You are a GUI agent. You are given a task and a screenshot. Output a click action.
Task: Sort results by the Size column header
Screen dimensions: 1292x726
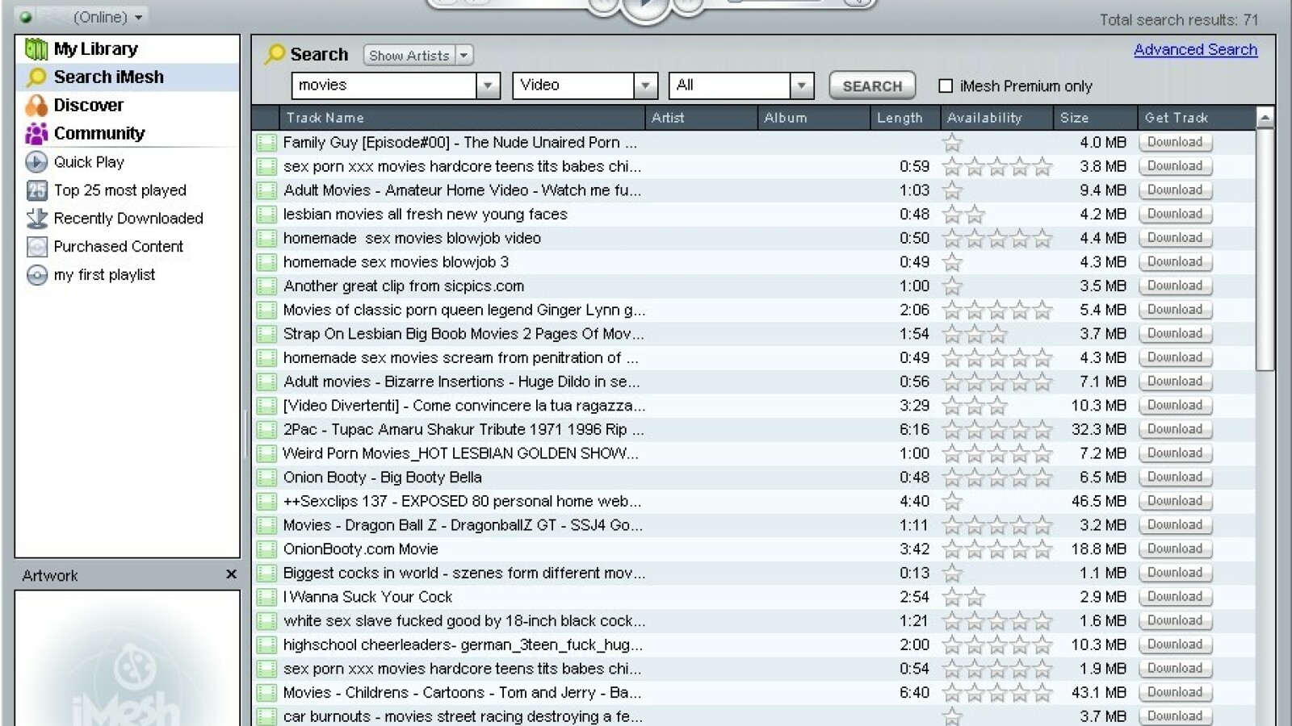pyautogui.click(x=1074, y=118)
